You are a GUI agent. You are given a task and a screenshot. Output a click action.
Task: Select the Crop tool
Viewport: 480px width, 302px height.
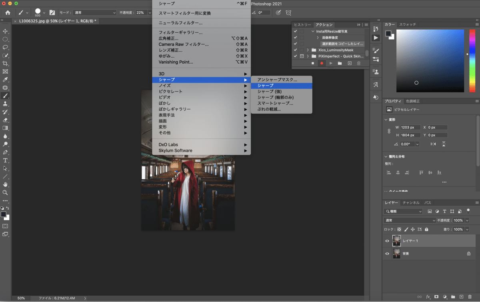tap(5, 64)
